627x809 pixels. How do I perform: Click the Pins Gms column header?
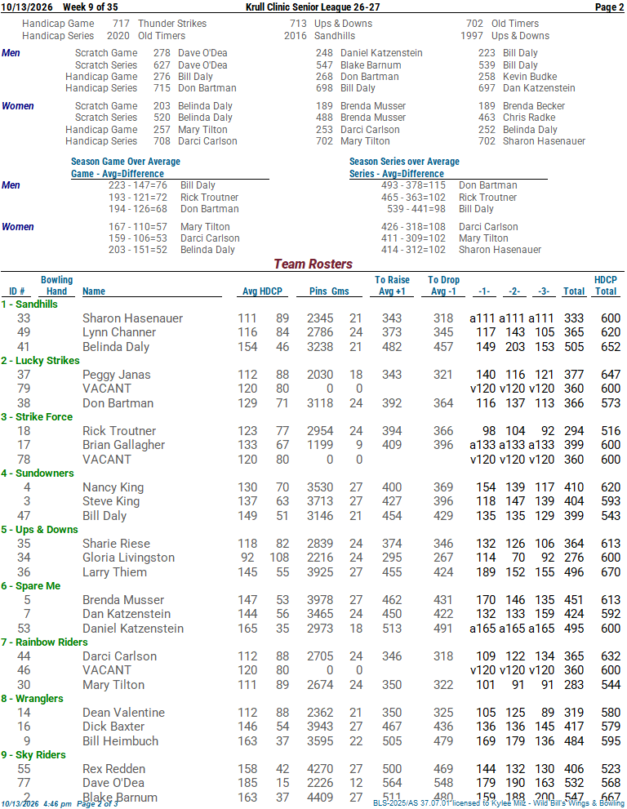pyautogui.click(x=329, y=291)
